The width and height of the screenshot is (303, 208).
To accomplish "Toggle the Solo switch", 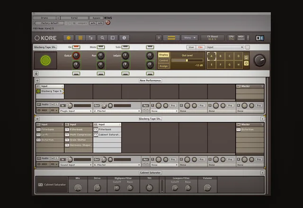I will coord(125,47).
